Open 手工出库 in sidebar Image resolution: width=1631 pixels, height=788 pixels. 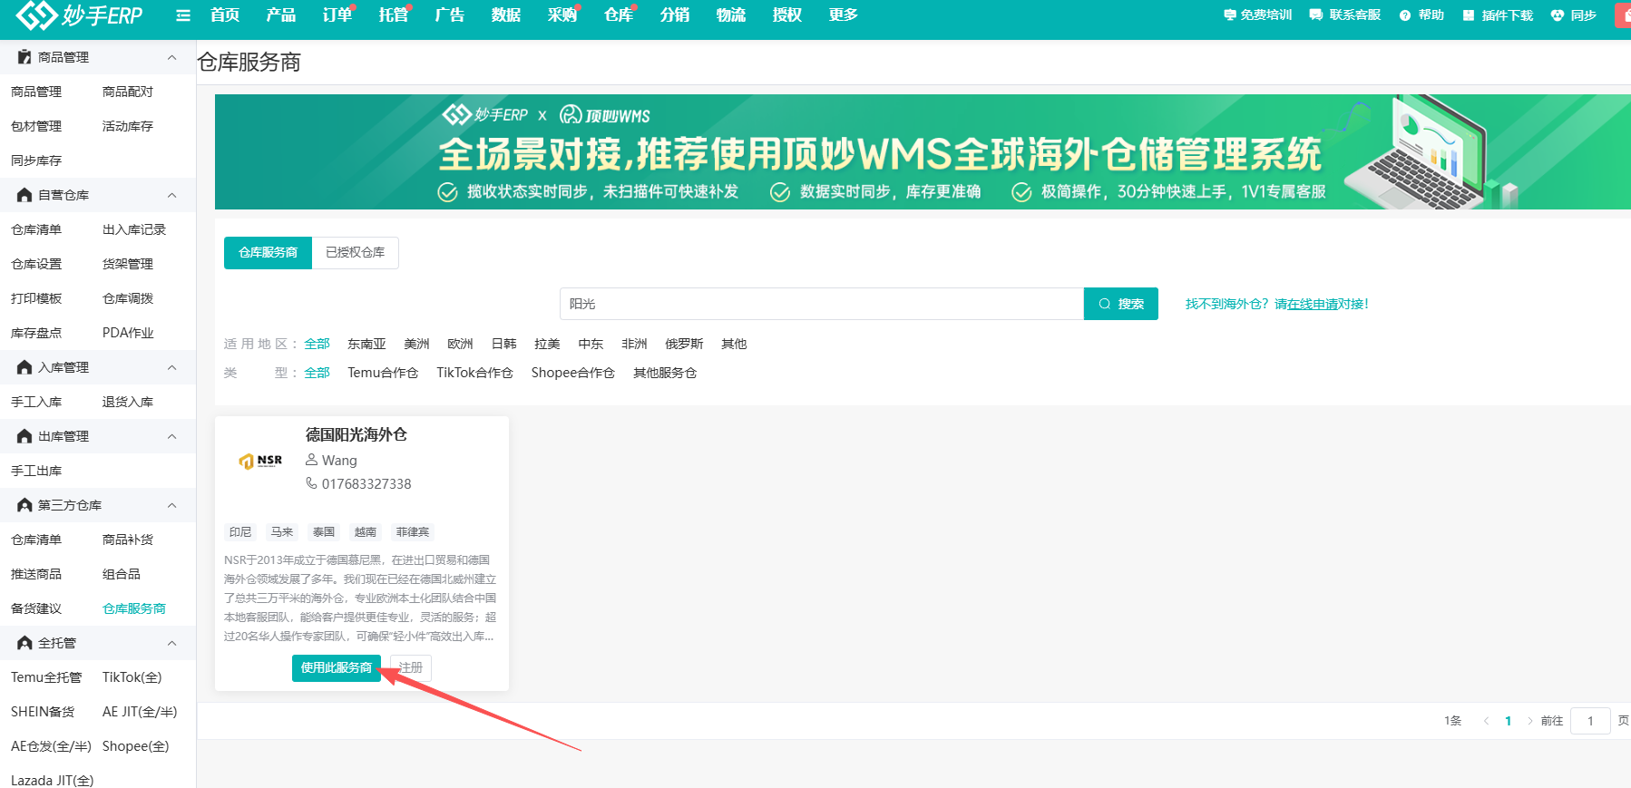click(x=36, y=471)
